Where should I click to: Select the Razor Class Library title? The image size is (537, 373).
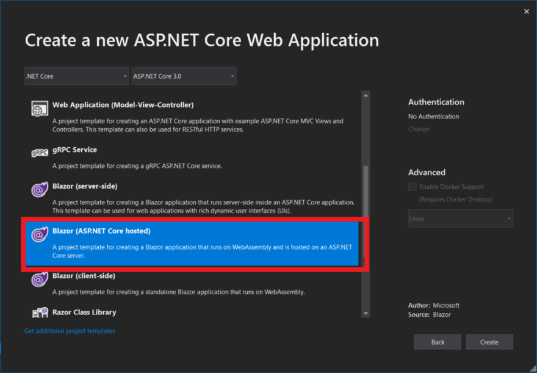coord(84,312)
